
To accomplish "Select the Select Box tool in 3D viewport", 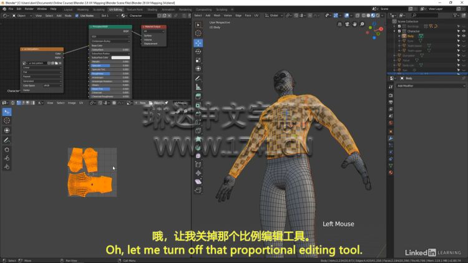I will [x=198, y=25].
